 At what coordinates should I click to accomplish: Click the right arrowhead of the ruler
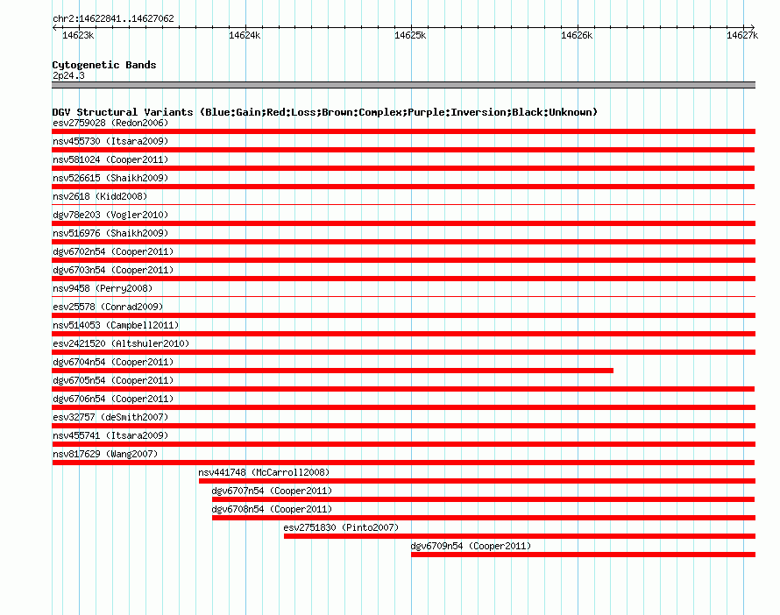753,27
